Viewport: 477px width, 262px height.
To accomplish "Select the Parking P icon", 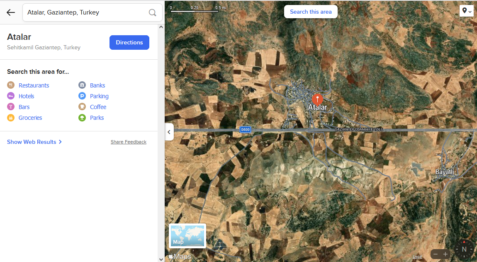I will click(82, 96).
